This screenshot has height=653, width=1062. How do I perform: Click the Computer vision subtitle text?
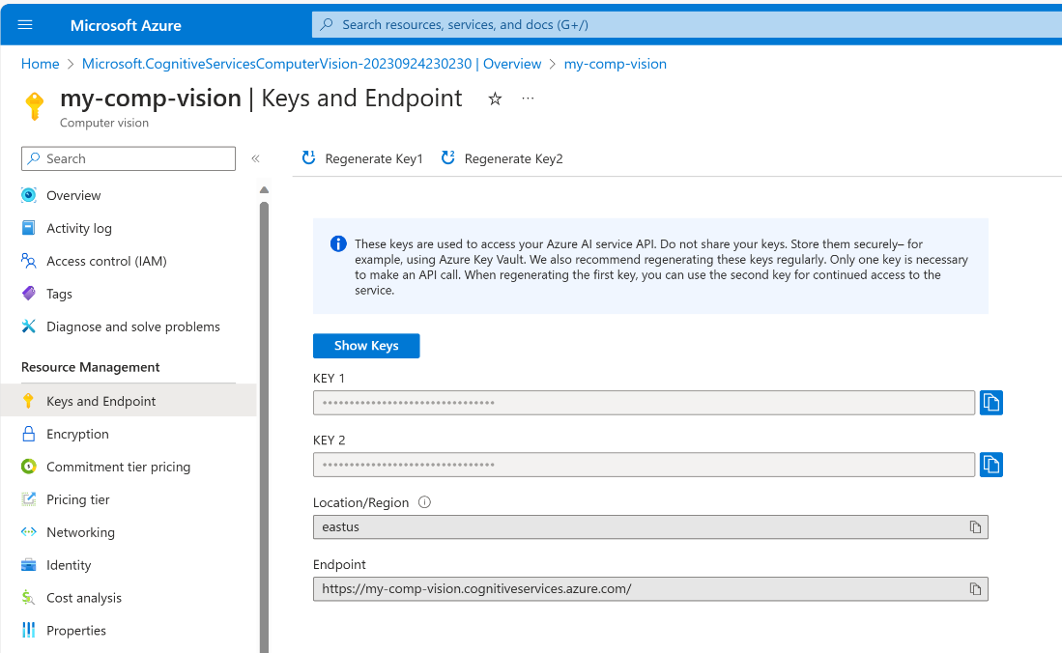(104, 123)
